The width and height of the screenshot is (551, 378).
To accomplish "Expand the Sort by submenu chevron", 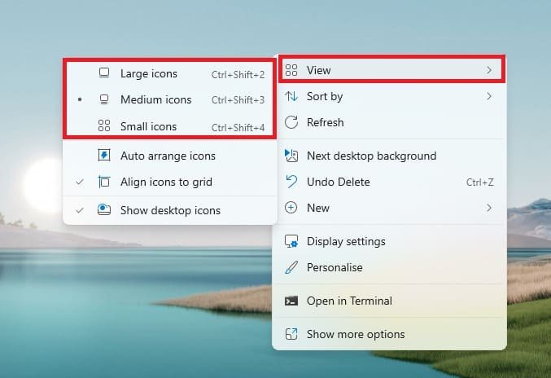I will (488, 97).
